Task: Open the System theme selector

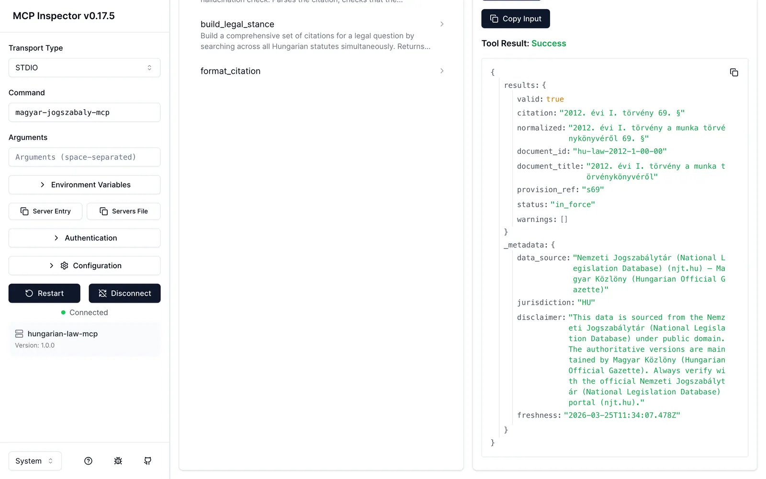Action: point(35,461)
